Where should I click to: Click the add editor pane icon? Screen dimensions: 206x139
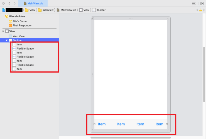tap(202, 3)
